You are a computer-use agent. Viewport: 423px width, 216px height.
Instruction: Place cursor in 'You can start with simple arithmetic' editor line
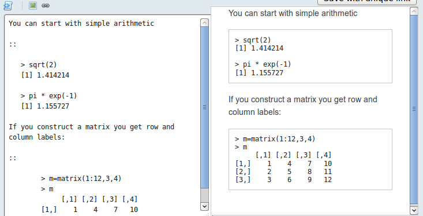(81, 24)
